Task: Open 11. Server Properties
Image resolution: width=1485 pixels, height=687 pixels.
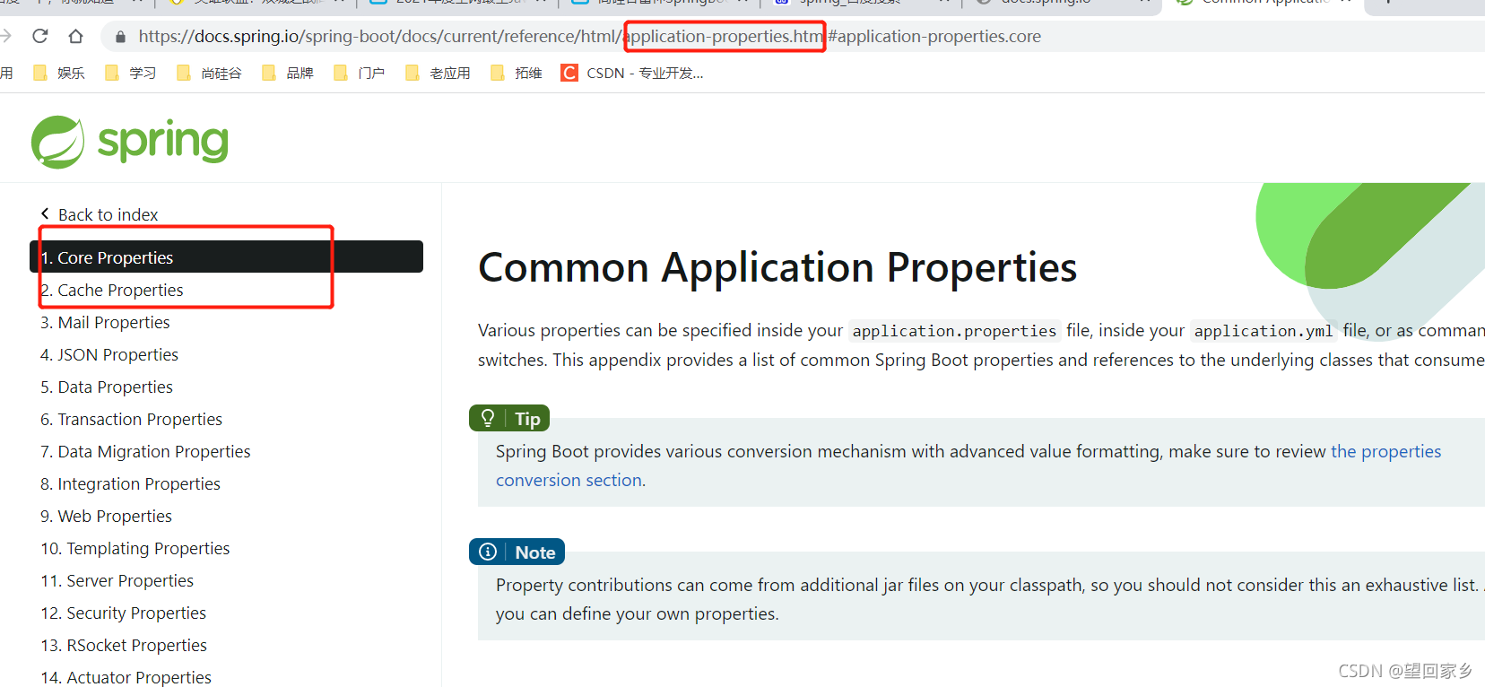Action: 117,580
